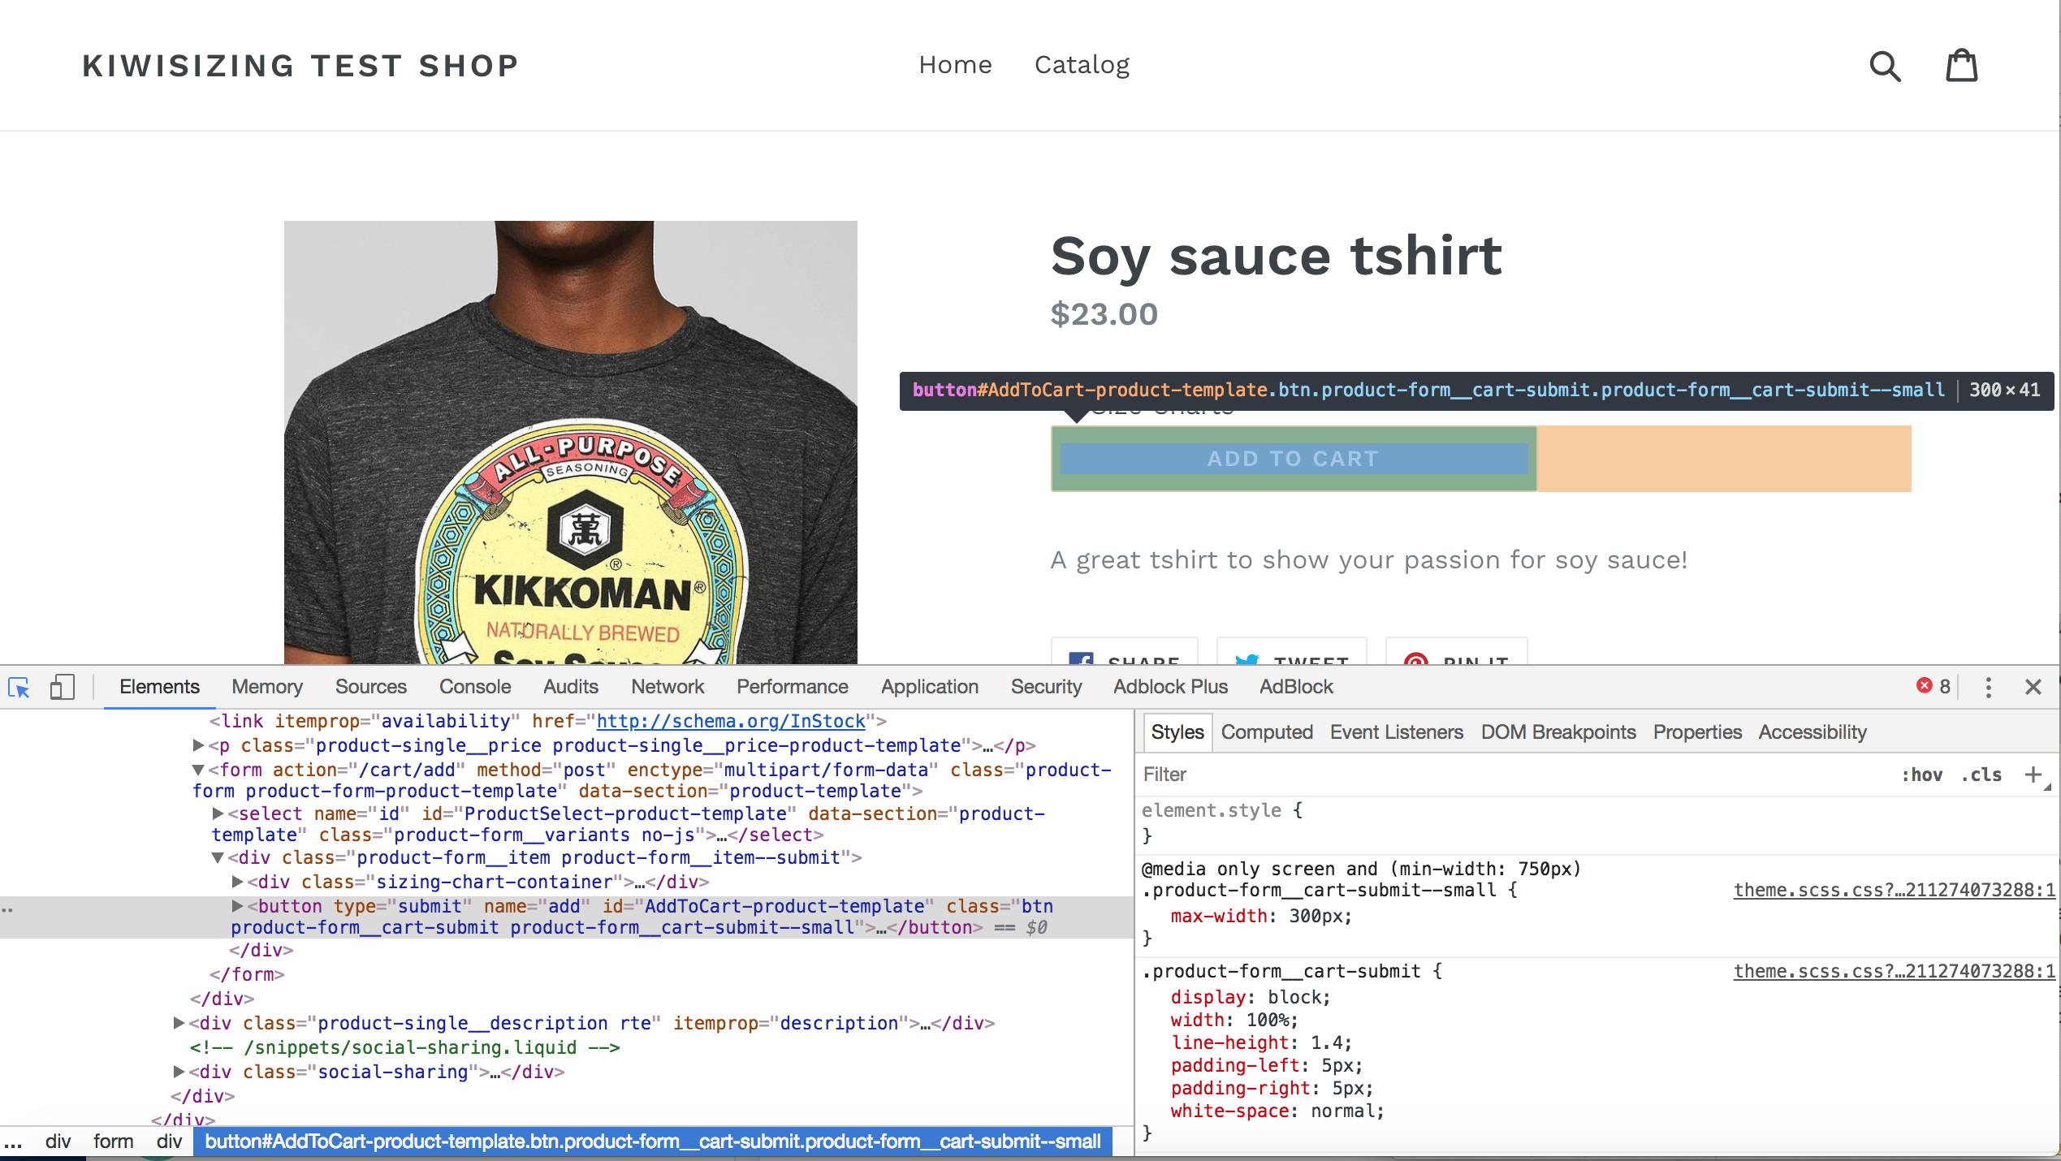Click the social-sharing.liquid comment line

(x=405, y=1047)
